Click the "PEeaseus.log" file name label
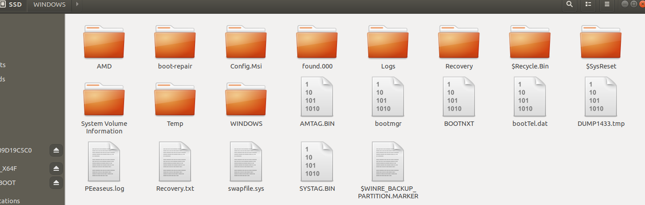645x205 pixels. coord(104,189)
